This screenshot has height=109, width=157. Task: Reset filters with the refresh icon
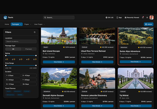34,32
